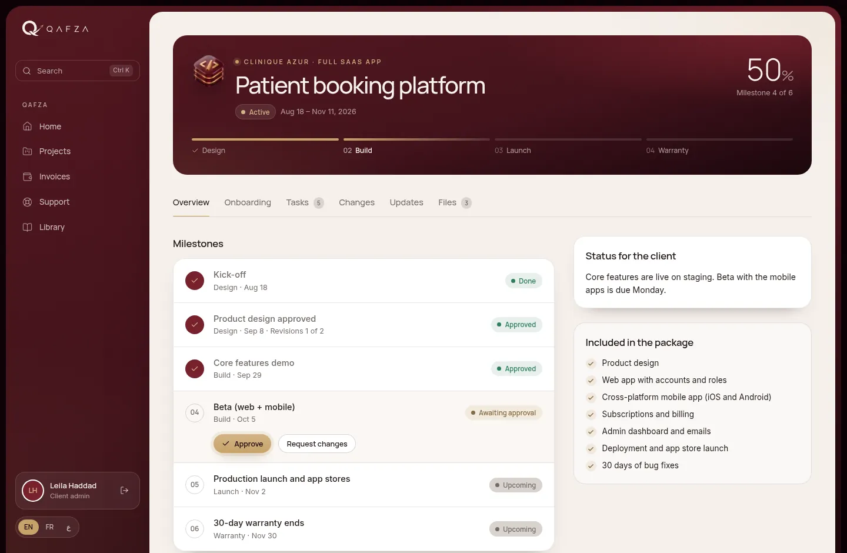Click the 03 Launch progress bar

pyautogui.click(x=568, y=139)
